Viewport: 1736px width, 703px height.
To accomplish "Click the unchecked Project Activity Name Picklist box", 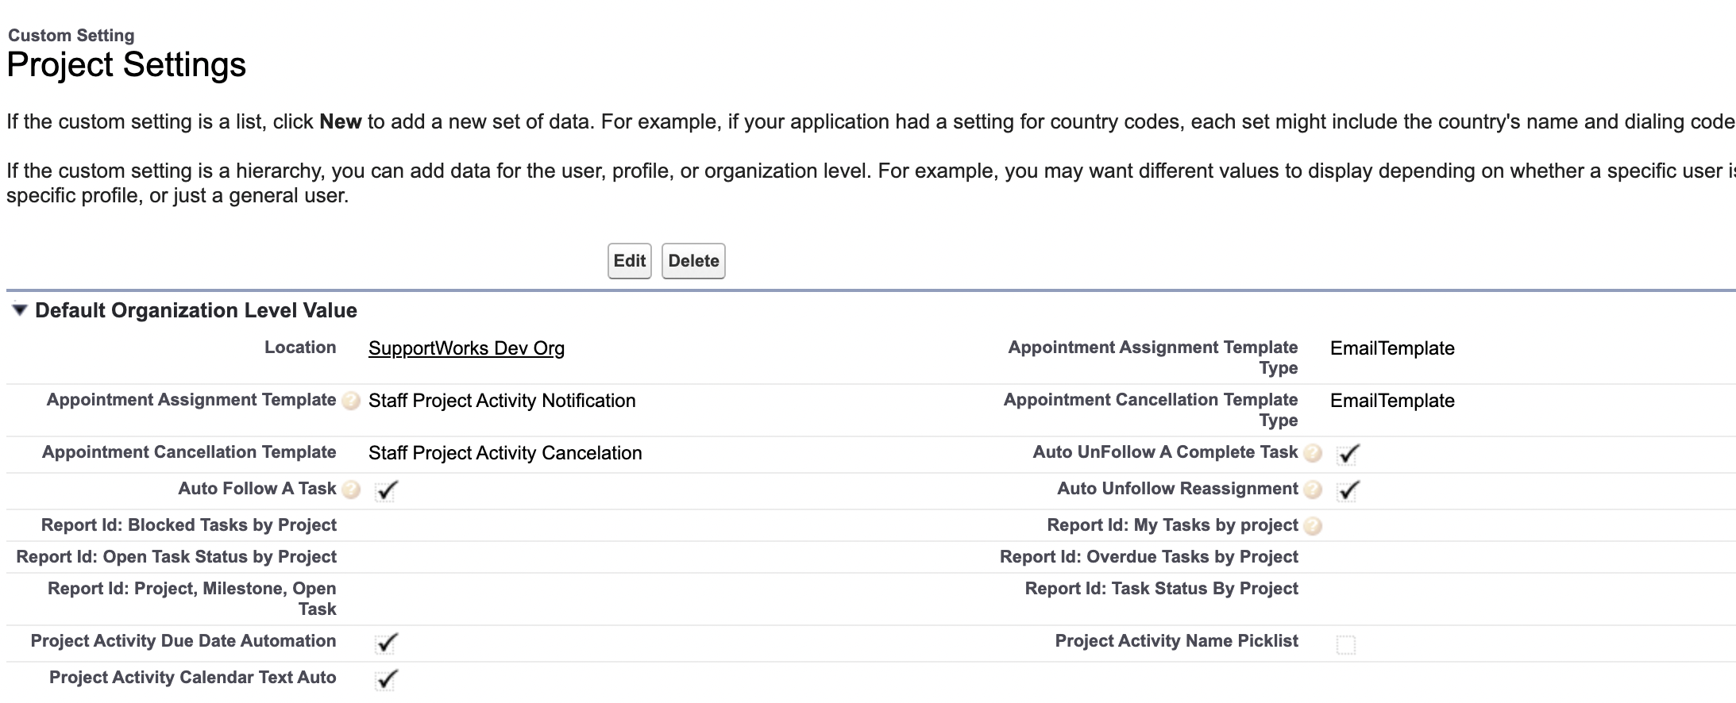I will point(1346,644).
